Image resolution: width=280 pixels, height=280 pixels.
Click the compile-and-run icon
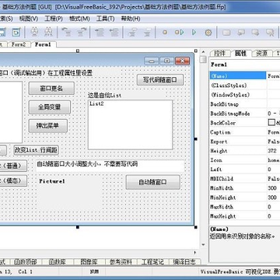179,33
